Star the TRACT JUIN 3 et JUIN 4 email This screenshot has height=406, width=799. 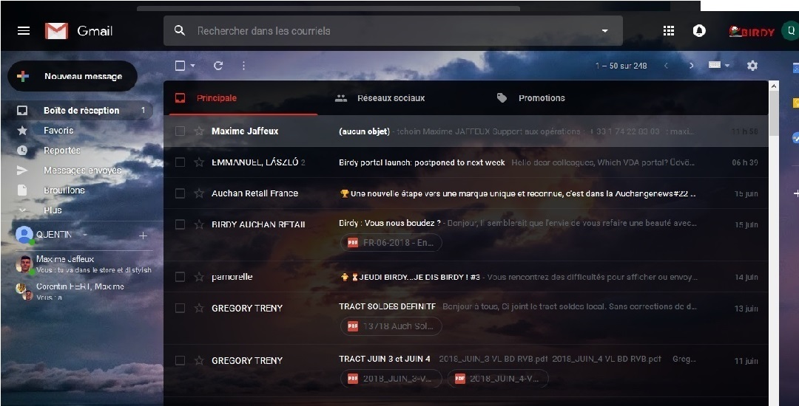199,360
